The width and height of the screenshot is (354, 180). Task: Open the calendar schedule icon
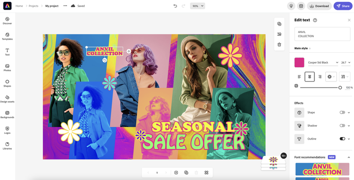301,6
